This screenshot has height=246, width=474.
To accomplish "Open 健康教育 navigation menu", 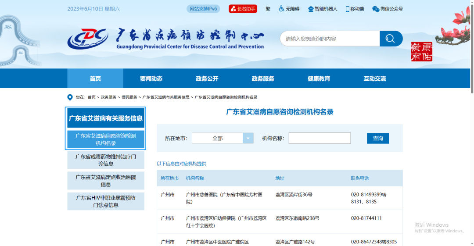I will 319,78.
